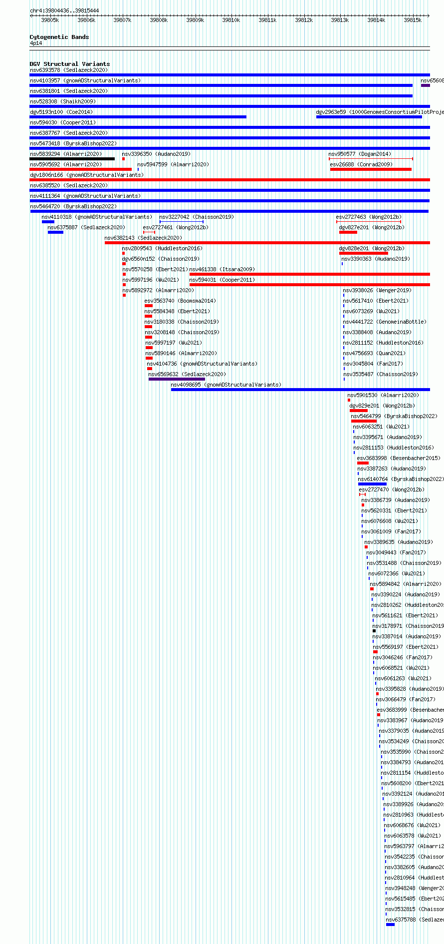Click dgv827e201 (Wong2012b) label
The width and height of the screenshot is (444, 944).
pyautogui.click(x=372, y=227)
